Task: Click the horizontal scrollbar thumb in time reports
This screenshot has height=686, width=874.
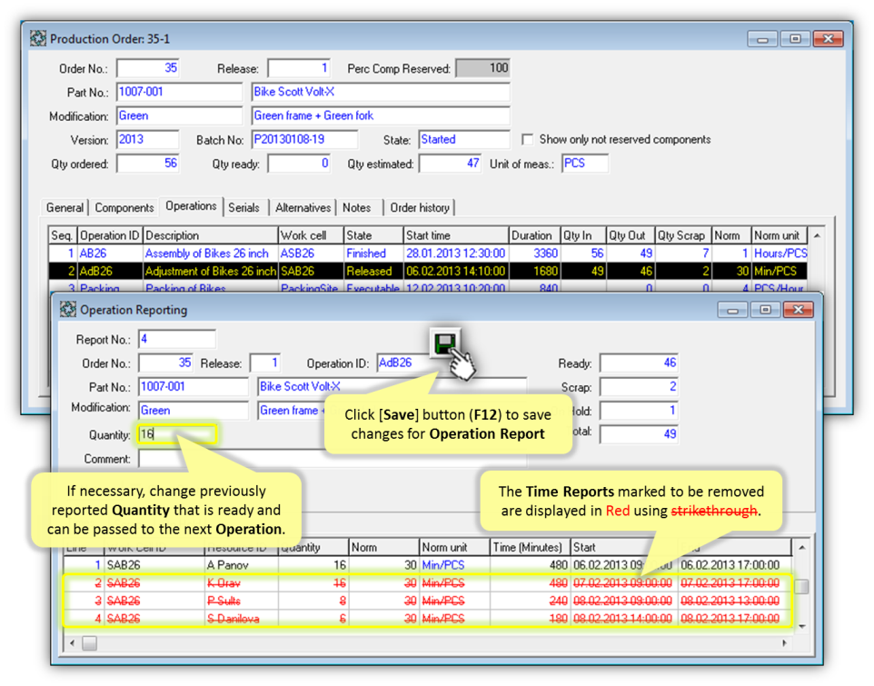Action: click(89, 643)
